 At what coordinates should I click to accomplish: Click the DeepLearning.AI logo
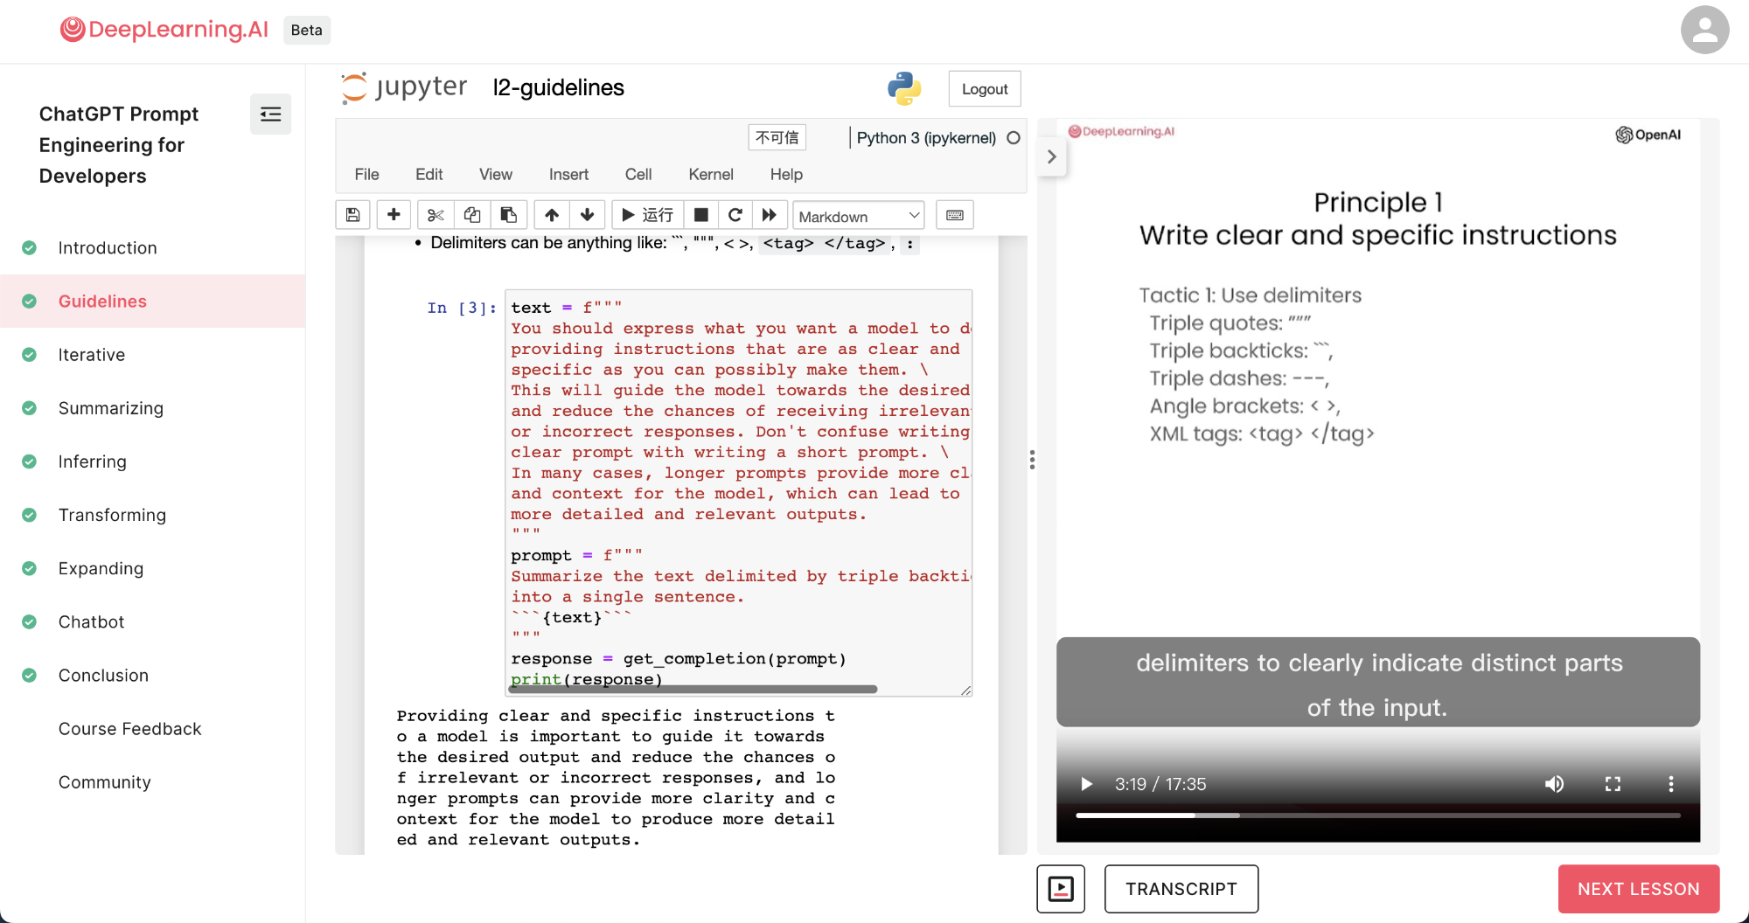pyautogui.click(x=164, y=30)
